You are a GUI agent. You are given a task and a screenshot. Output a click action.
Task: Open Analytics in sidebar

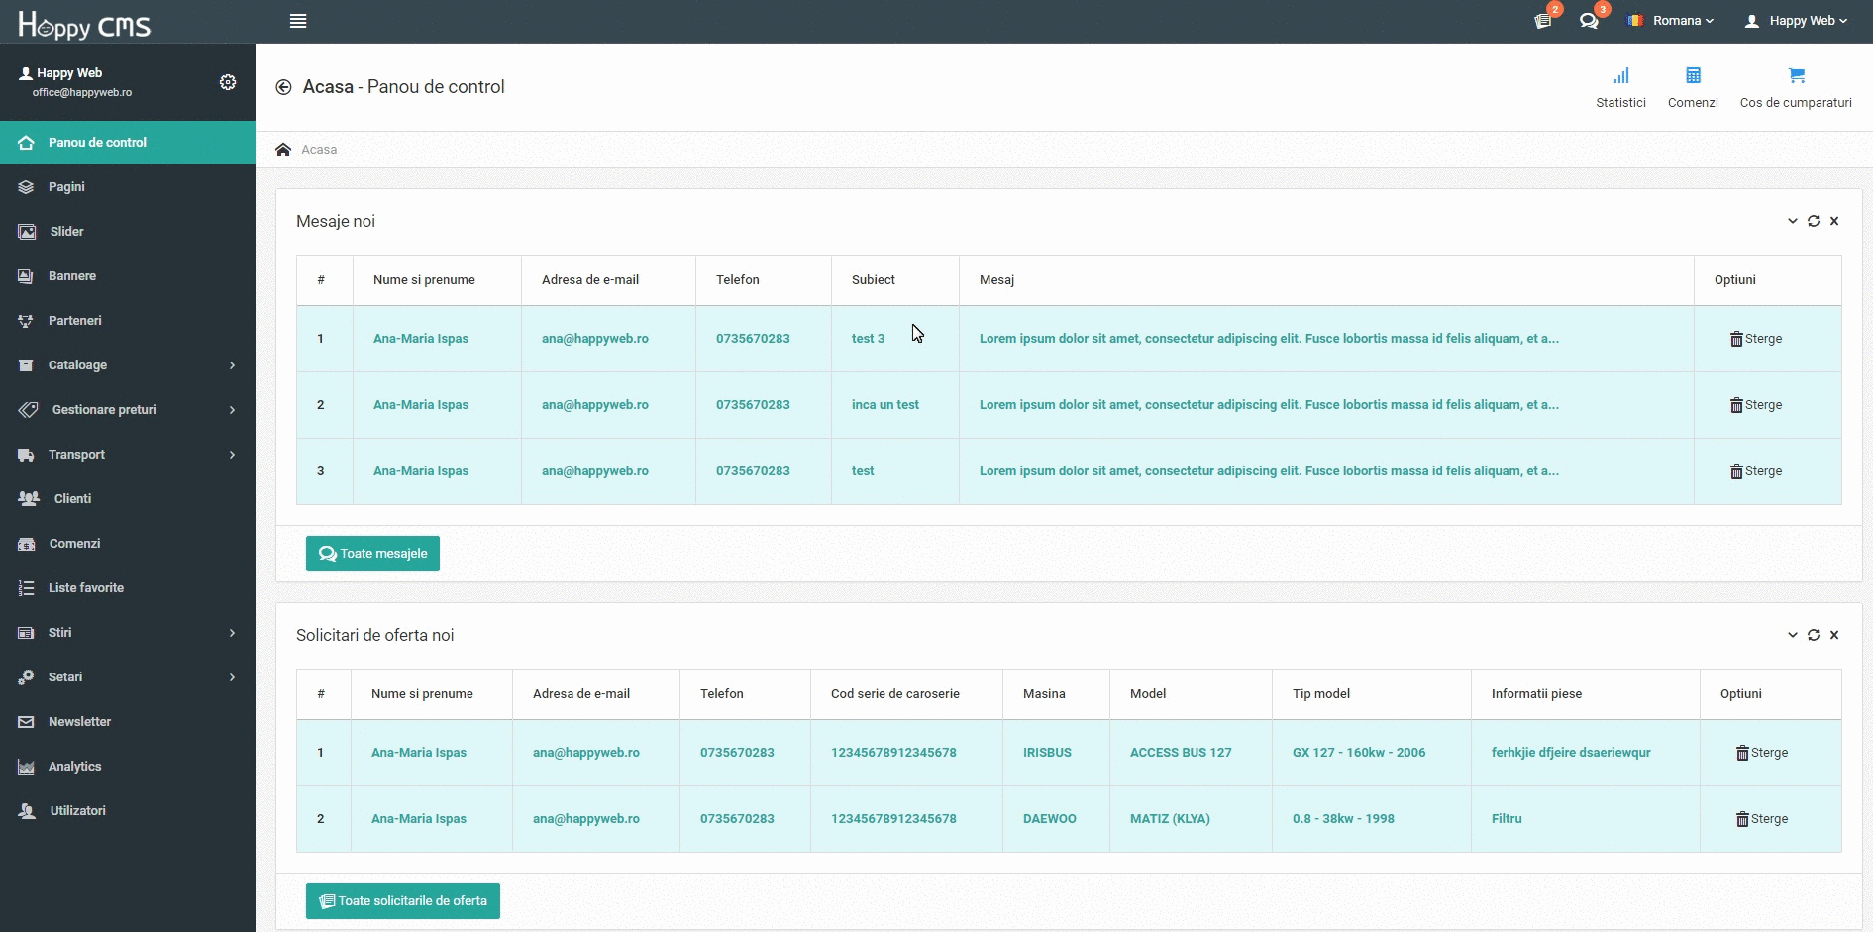pos(128,767)
